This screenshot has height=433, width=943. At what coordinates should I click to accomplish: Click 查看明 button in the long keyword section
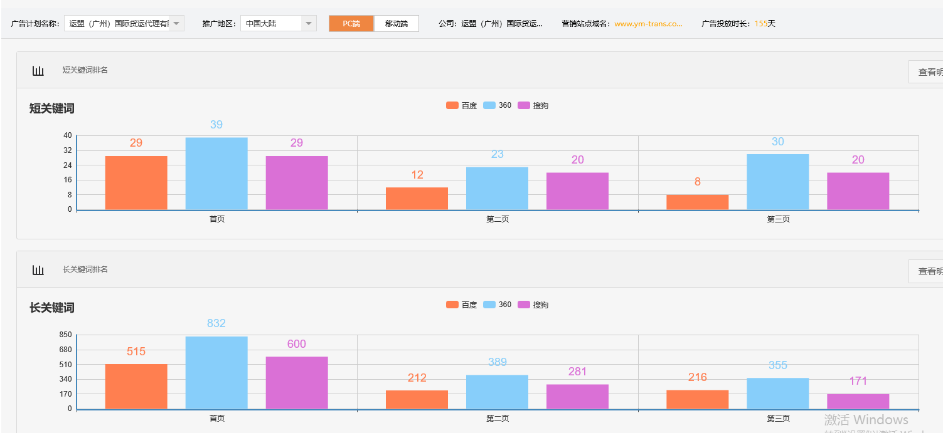tap(932, 270)
